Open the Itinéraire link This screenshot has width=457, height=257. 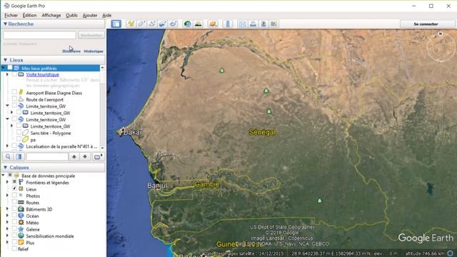[x=71, y=51]
